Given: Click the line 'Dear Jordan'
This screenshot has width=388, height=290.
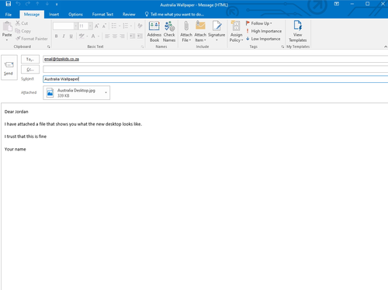Looking at the screenshot, I should (16, 112).
